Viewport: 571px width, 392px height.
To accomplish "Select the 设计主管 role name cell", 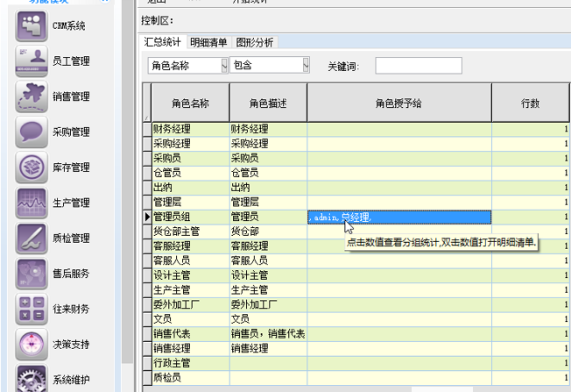I will [x=191, y=275].
